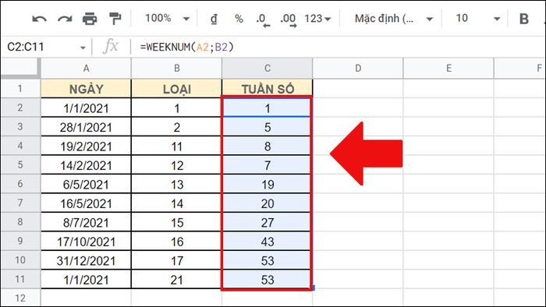Click the Undo arrow icon
This screenshot has width=546, height=307.
39,19
